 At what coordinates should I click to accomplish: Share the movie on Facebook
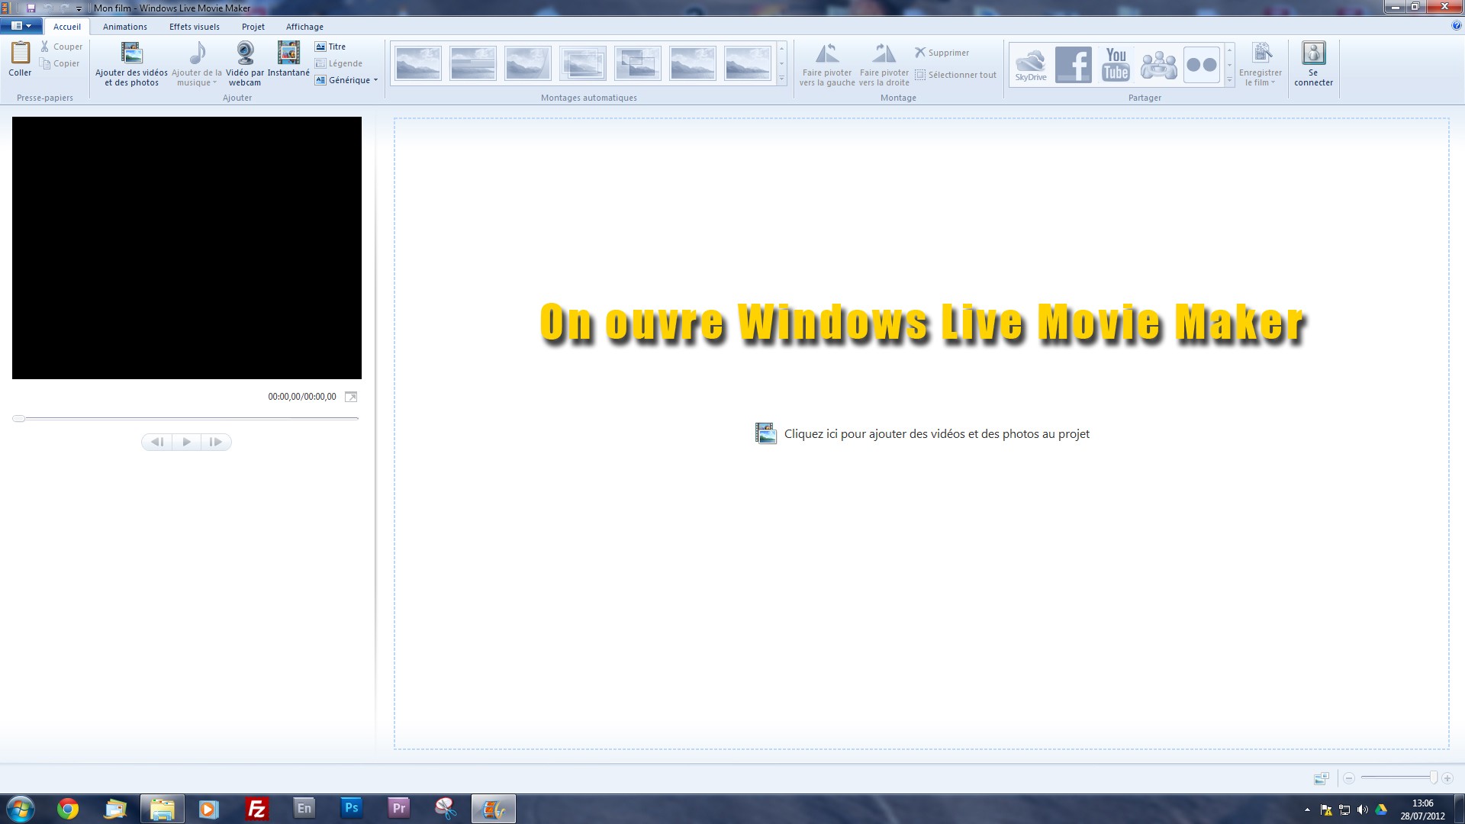1074,65
